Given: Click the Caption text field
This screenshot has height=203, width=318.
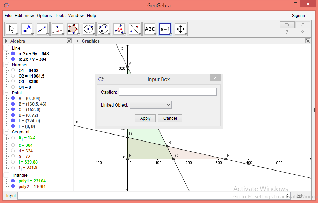Looking at the screenshot, I should pos(167,92).
